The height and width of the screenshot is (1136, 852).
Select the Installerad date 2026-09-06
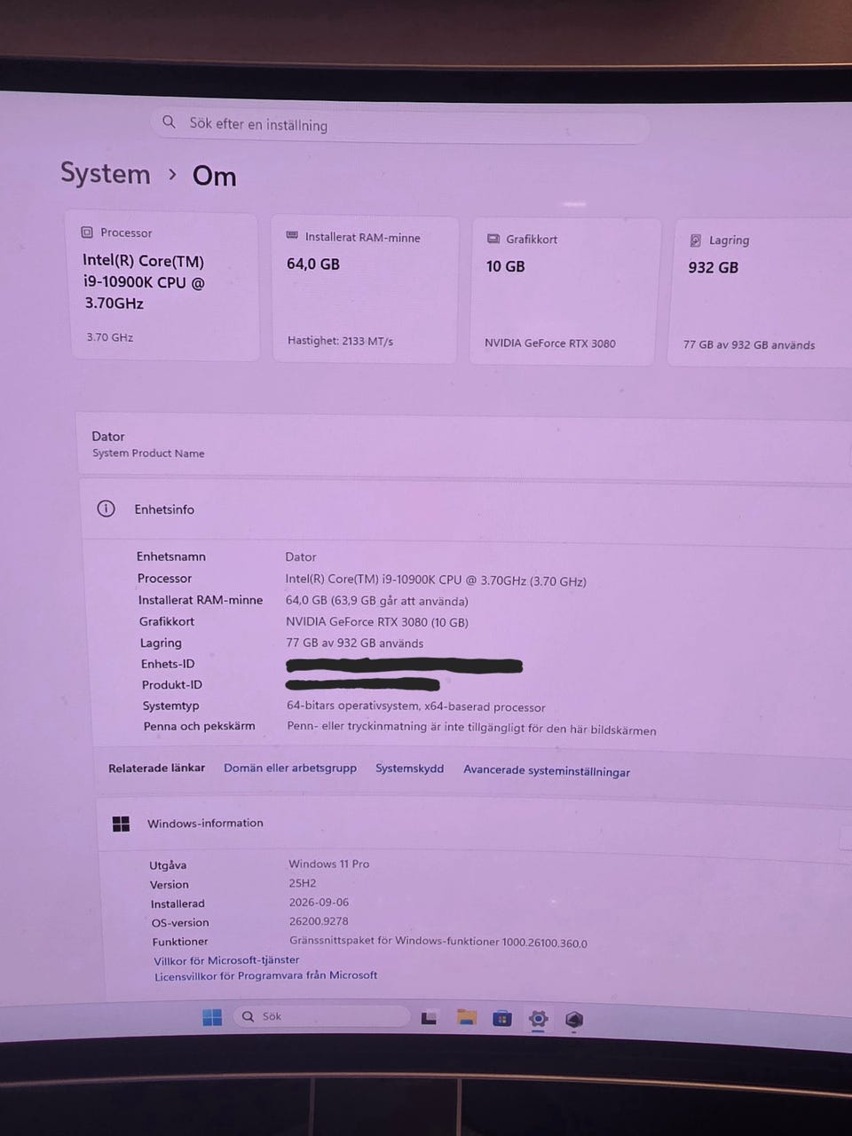click(319, 903)
